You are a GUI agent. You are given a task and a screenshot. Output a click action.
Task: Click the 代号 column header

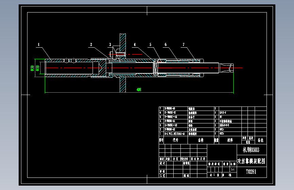176,140
